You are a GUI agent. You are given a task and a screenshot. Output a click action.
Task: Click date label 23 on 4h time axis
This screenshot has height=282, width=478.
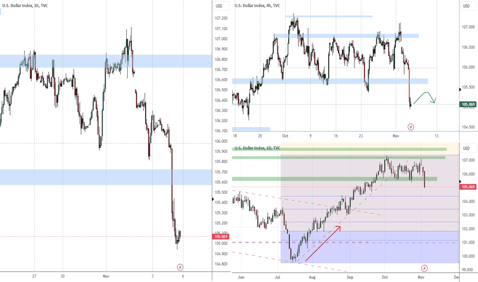click(361, 136)
